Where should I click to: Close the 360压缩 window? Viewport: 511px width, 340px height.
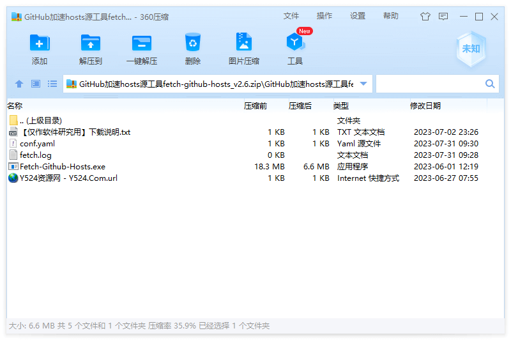494,17
